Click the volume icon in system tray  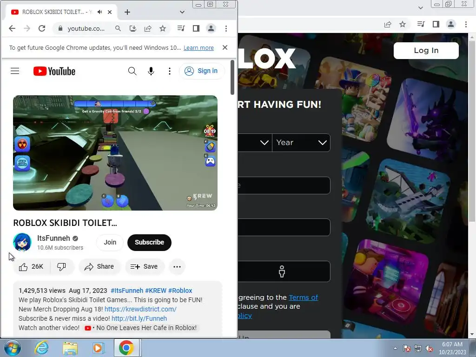pyautogui.click(x=429, y=348)
